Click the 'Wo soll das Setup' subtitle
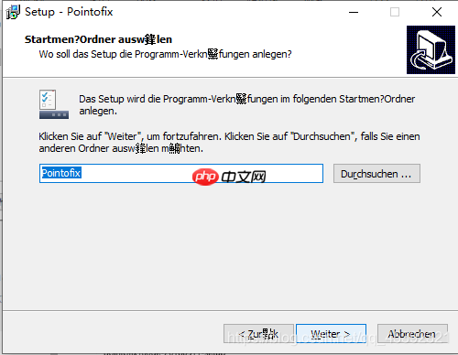 click(x=165, y=54)
